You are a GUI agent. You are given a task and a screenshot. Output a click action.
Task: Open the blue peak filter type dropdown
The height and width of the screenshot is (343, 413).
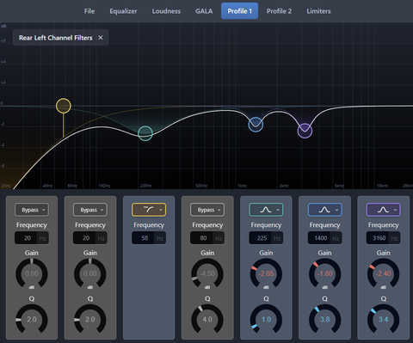[x=324, y=210]
